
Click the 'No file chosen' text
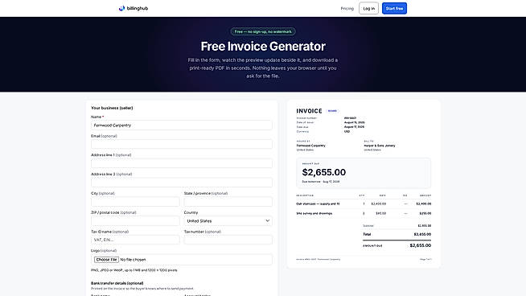133,260
